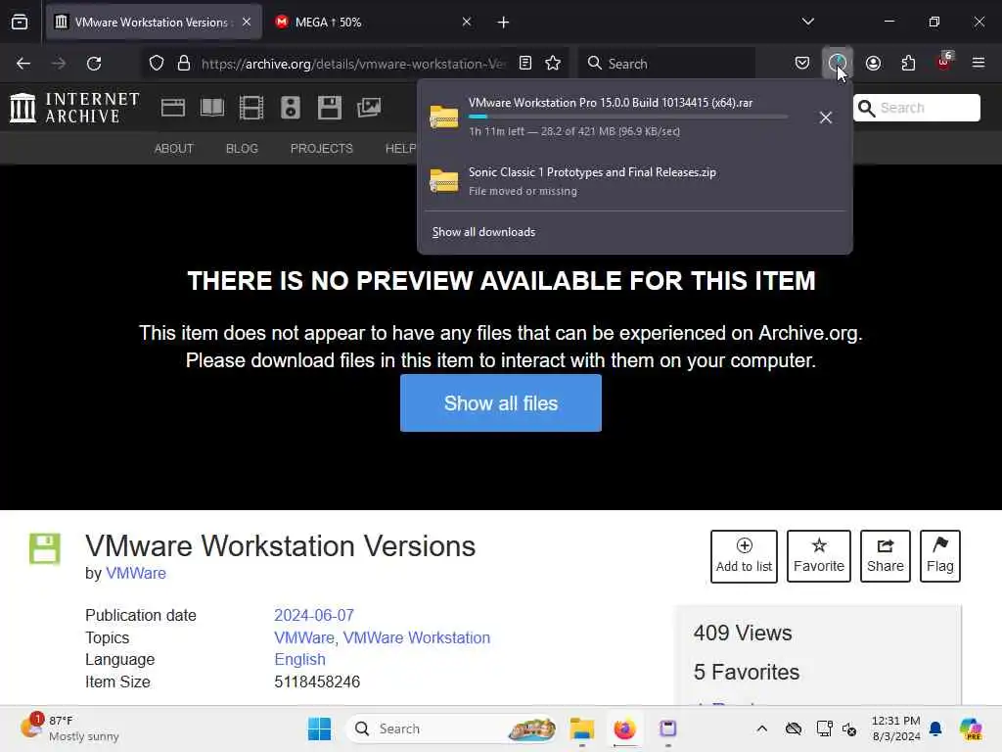Open the Software floppy disk icon
Viewport: 1002px width, 752px height.
tap(330, 108)
